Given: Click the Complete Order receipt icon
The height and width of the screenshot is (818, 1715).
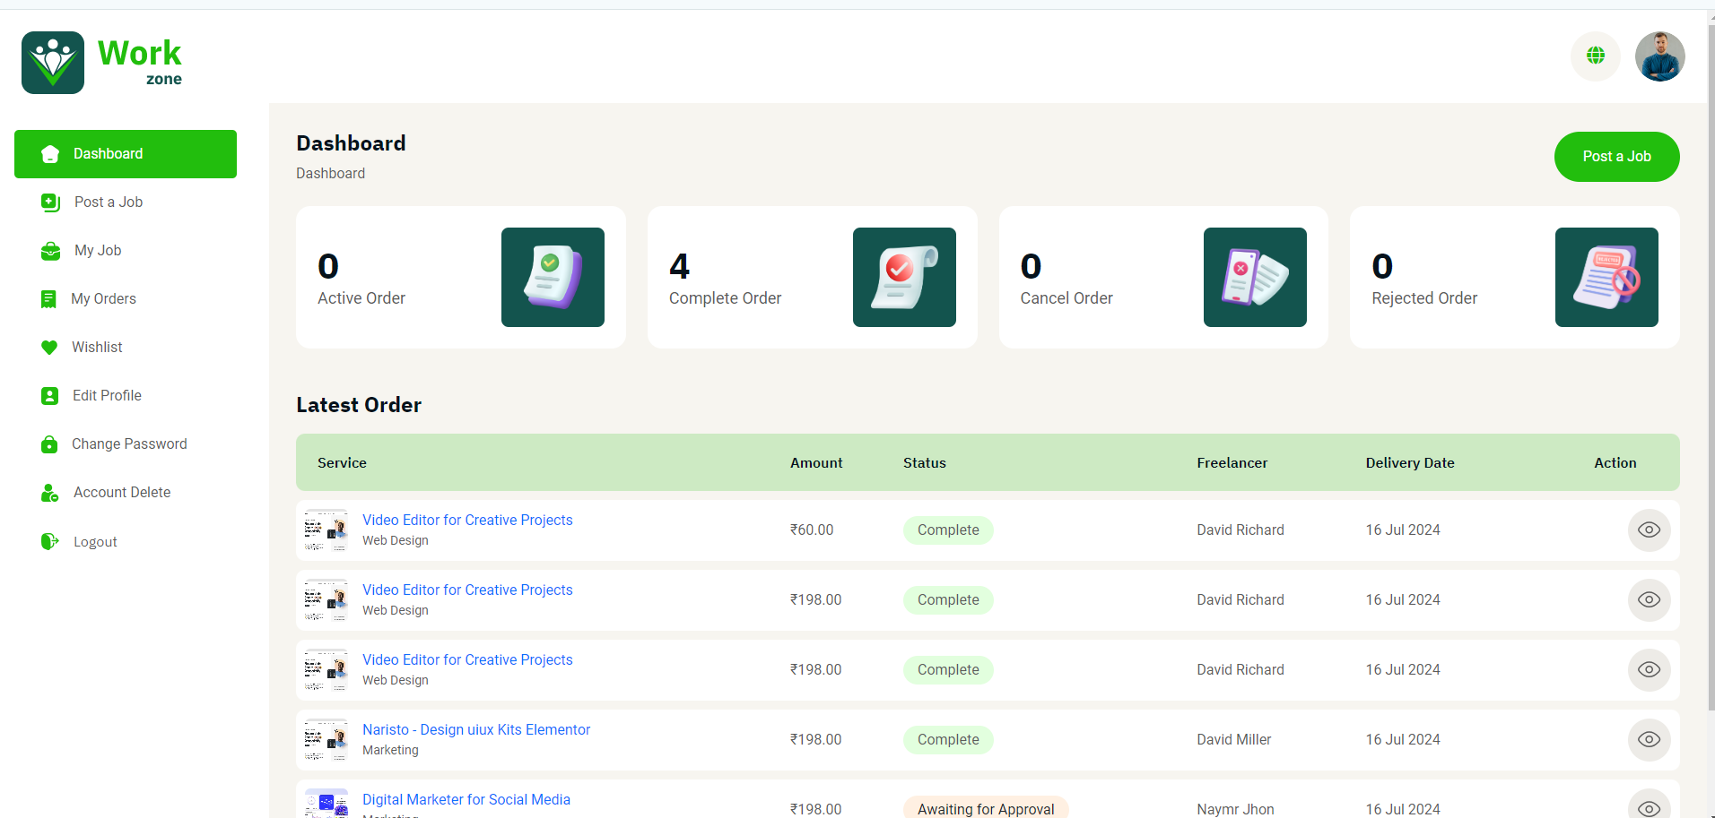Looking at the screenshot, I should point(904,277).
